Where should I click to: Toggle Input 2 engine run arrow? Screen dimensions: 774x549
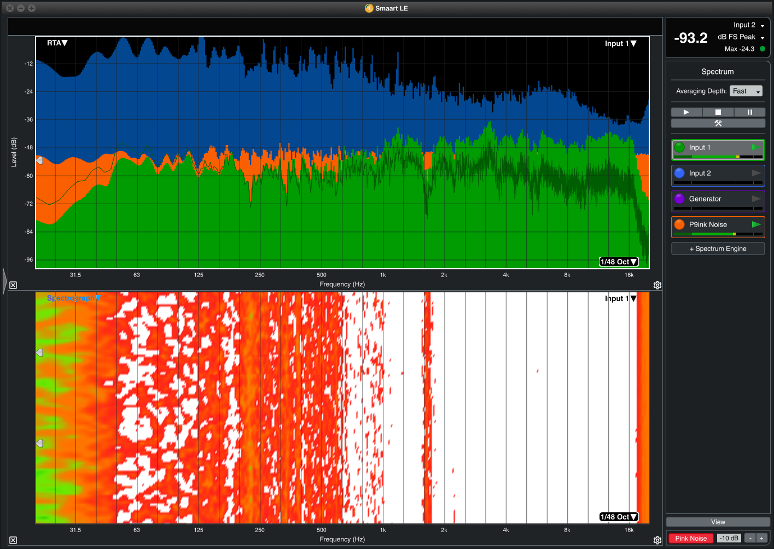pos(756,173)
